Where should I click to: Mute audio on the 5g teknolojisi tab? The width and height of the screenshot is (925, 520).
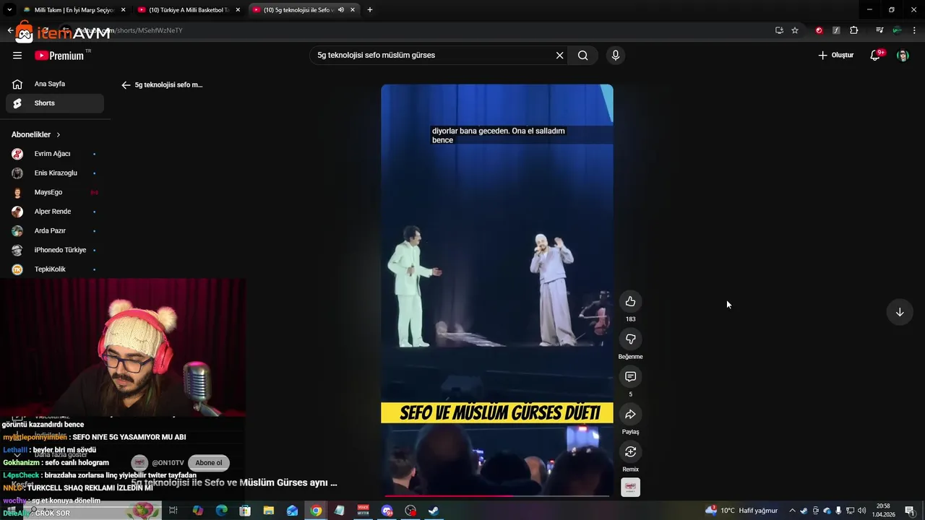coord(340,10)
